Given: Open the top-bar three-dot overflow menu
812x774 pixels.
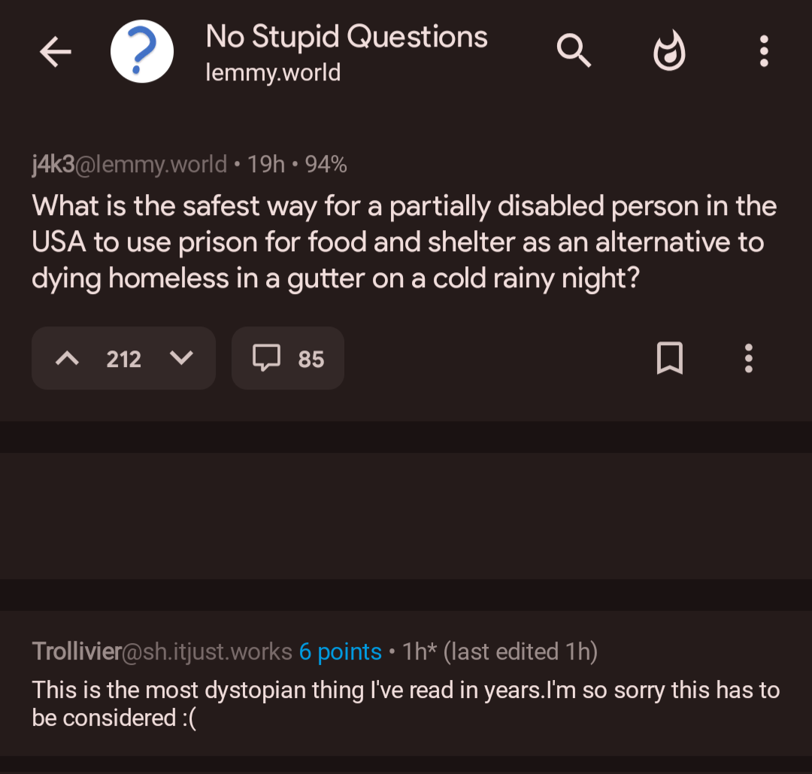Looking at the screenshot, I should [764, 52].
